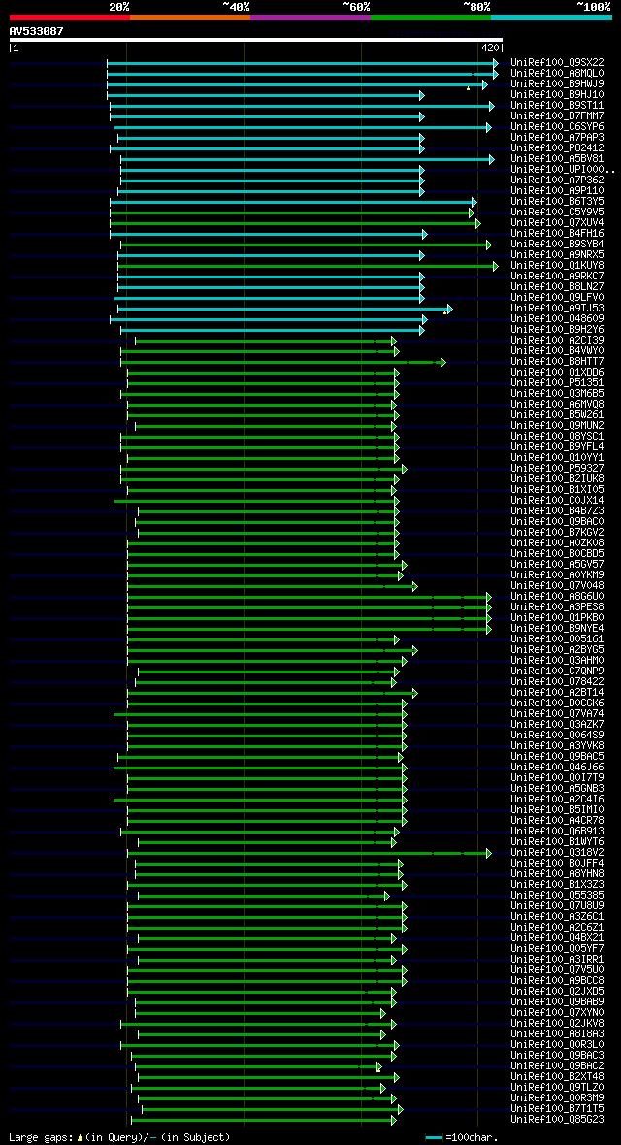Select the UniRef100_O48609 label
This screenshot has height=1145, width=621.
[557, 319]
